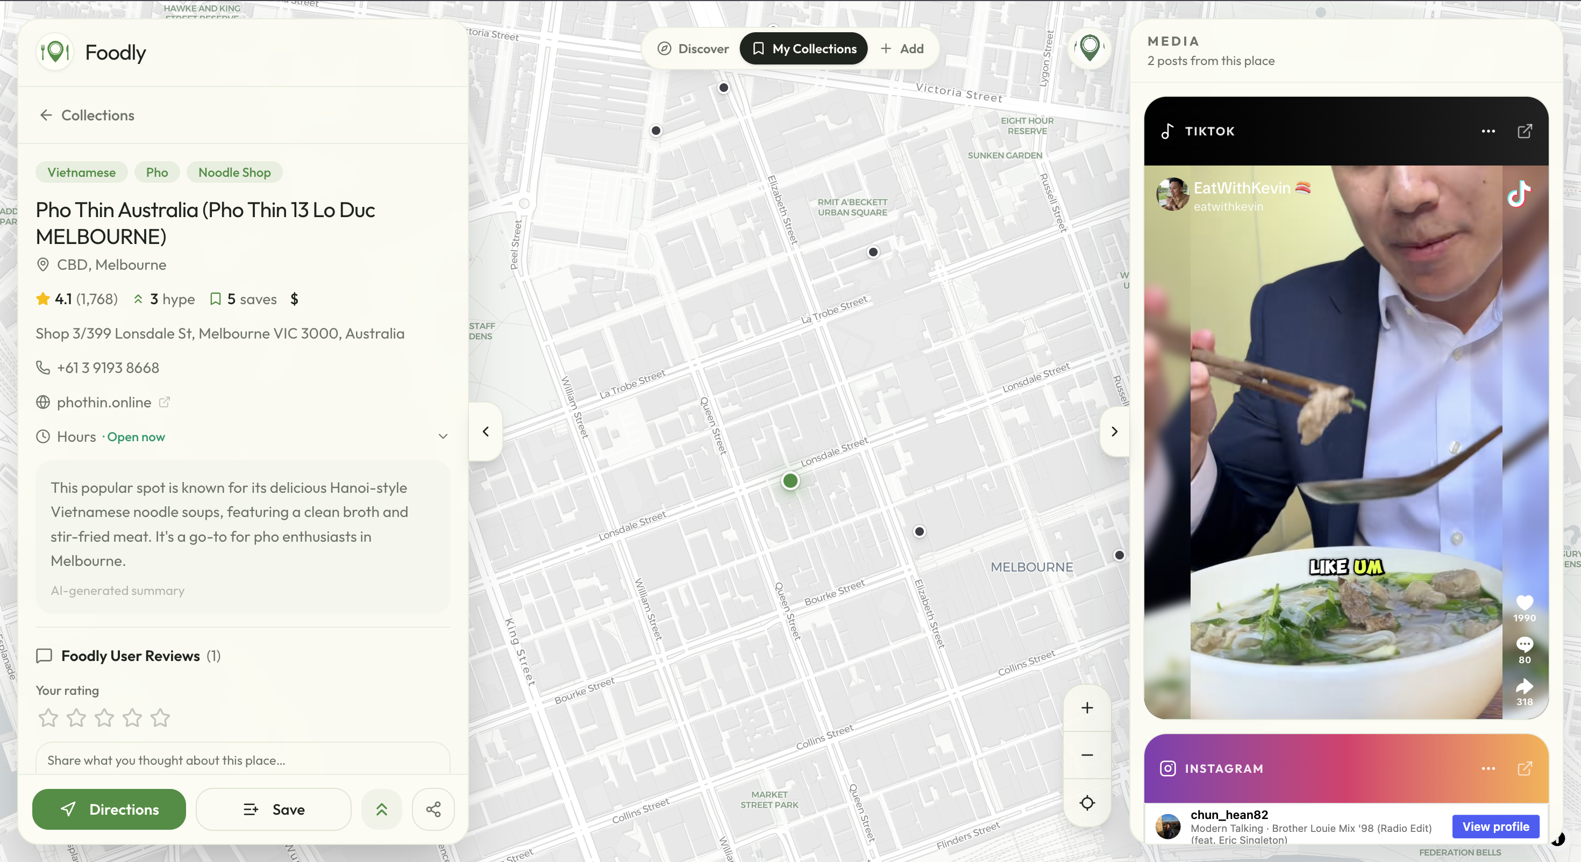Click the share icon button
Viewport: 1581px width, 862px height.
point(433,809)
